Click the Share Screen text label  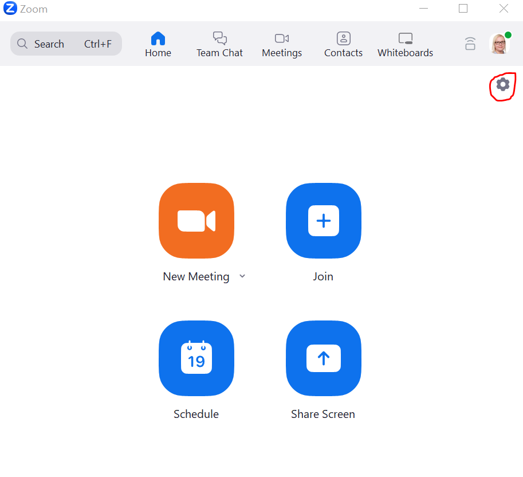click(x=323, y=414)
